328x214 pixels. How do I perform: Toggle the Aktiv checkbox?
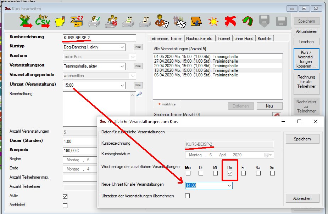click(x=65, y=196)
